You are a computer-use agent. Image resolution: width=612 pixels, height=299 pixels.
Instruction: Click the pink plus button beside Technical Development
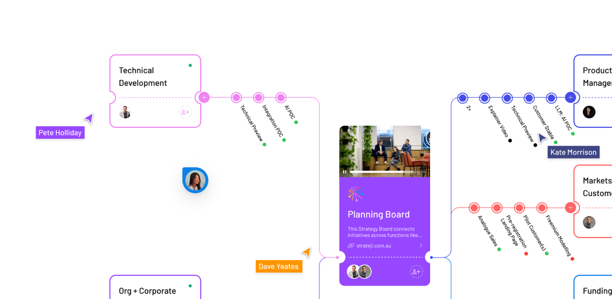[x=204, y=98]
